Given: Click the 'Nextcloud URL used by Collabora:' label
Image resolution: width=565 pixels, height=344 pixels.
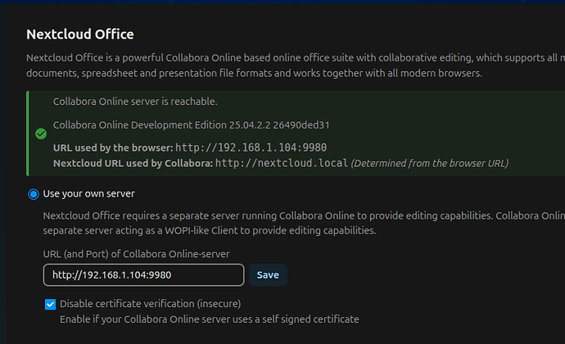Looking at the screenshot, I should tap(133, 163).
